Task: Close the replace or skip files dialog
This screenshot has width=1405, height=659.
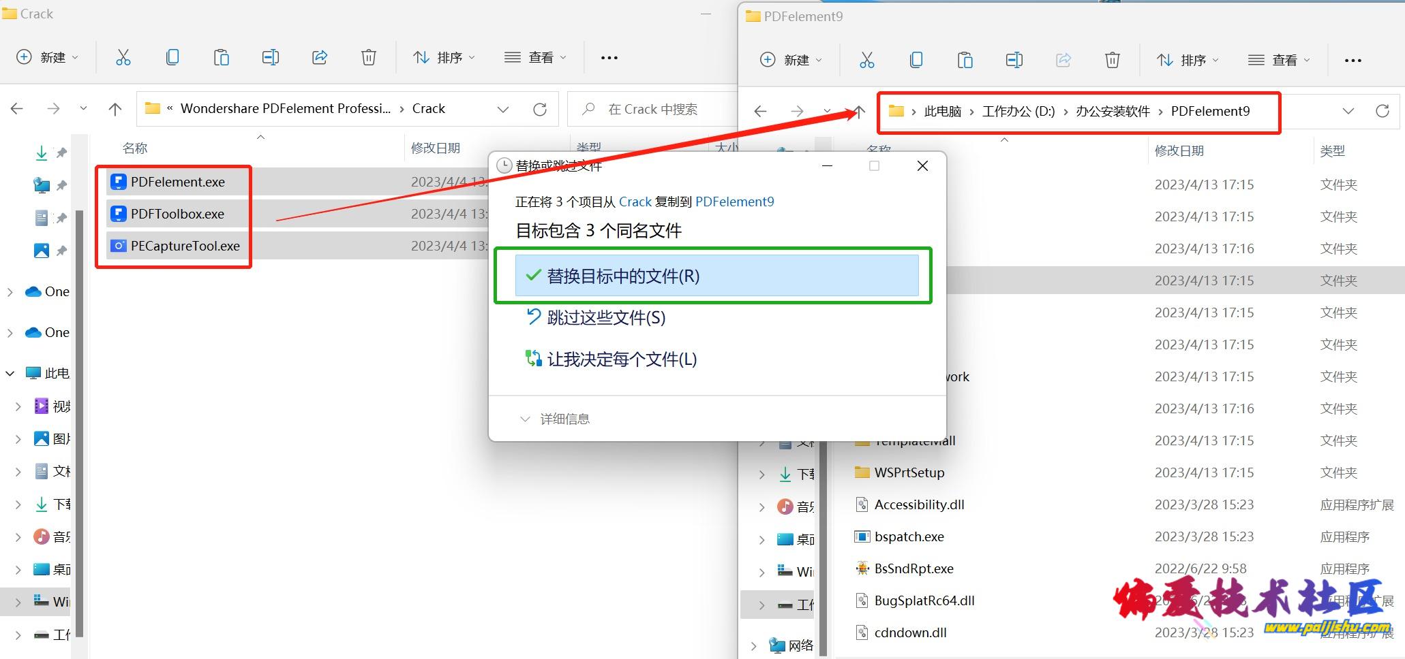Action: tap(922, 165)
